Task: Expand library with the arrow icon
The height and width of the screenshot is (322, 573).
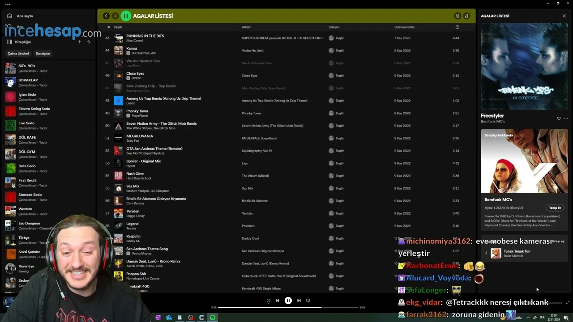Action: click(88, 42)
